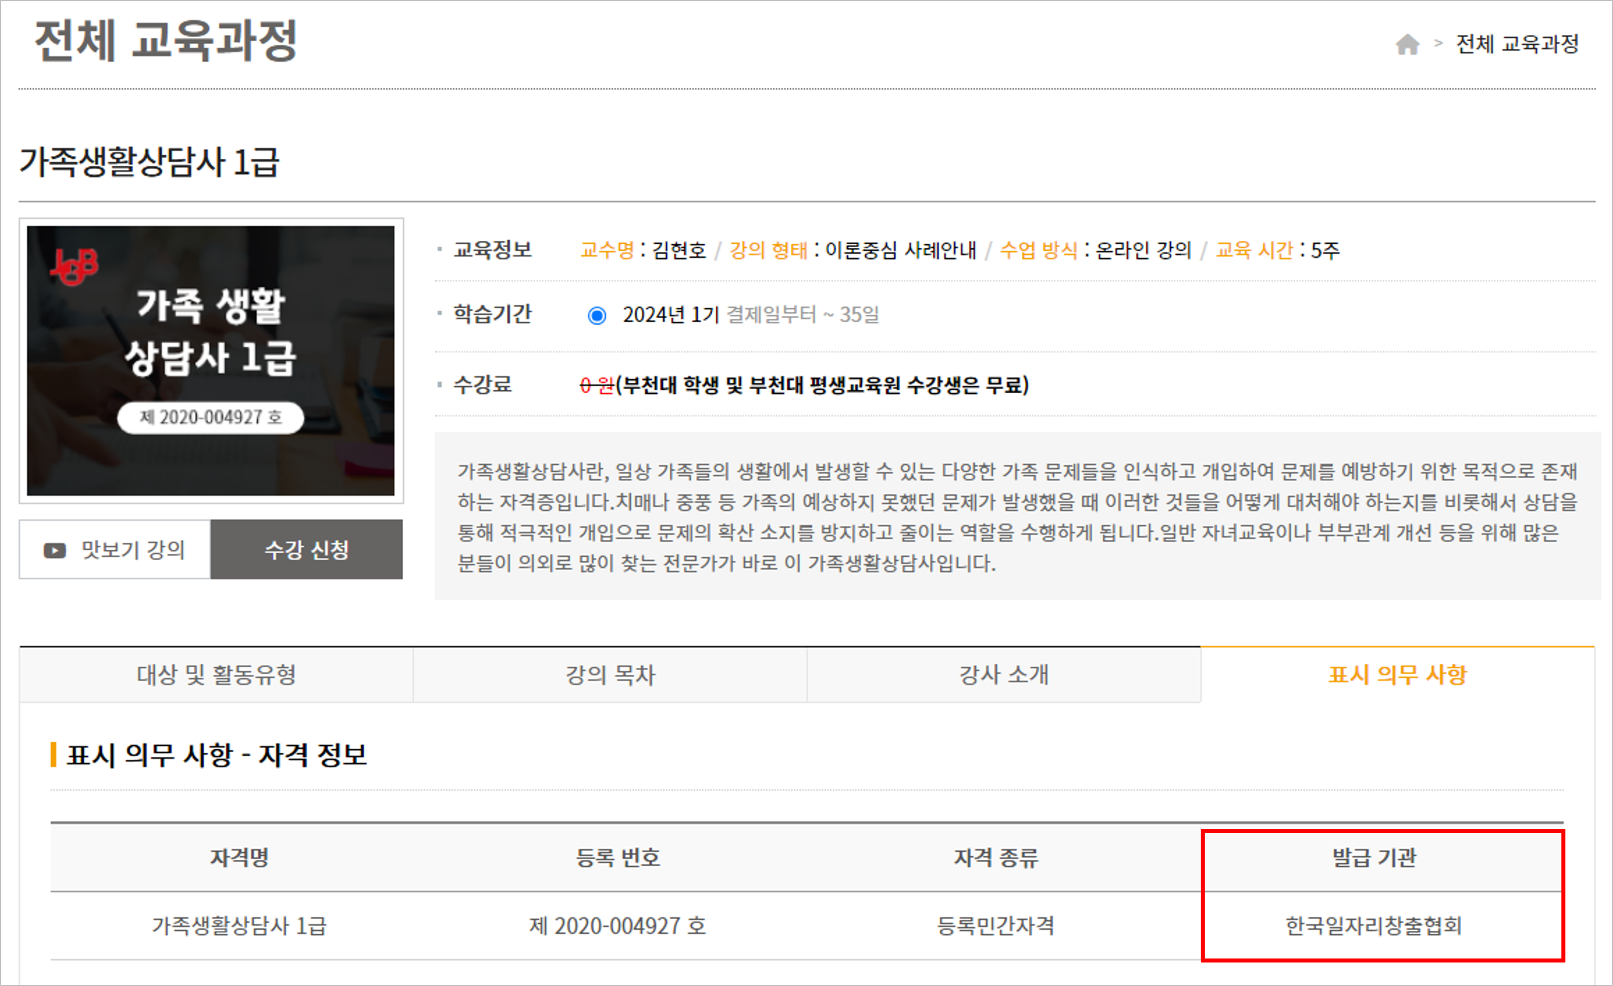Click the 제 2020-004927 호 badge on the thumbnail
Viewport: 1613px width, 986px height.
click(210, 417)
